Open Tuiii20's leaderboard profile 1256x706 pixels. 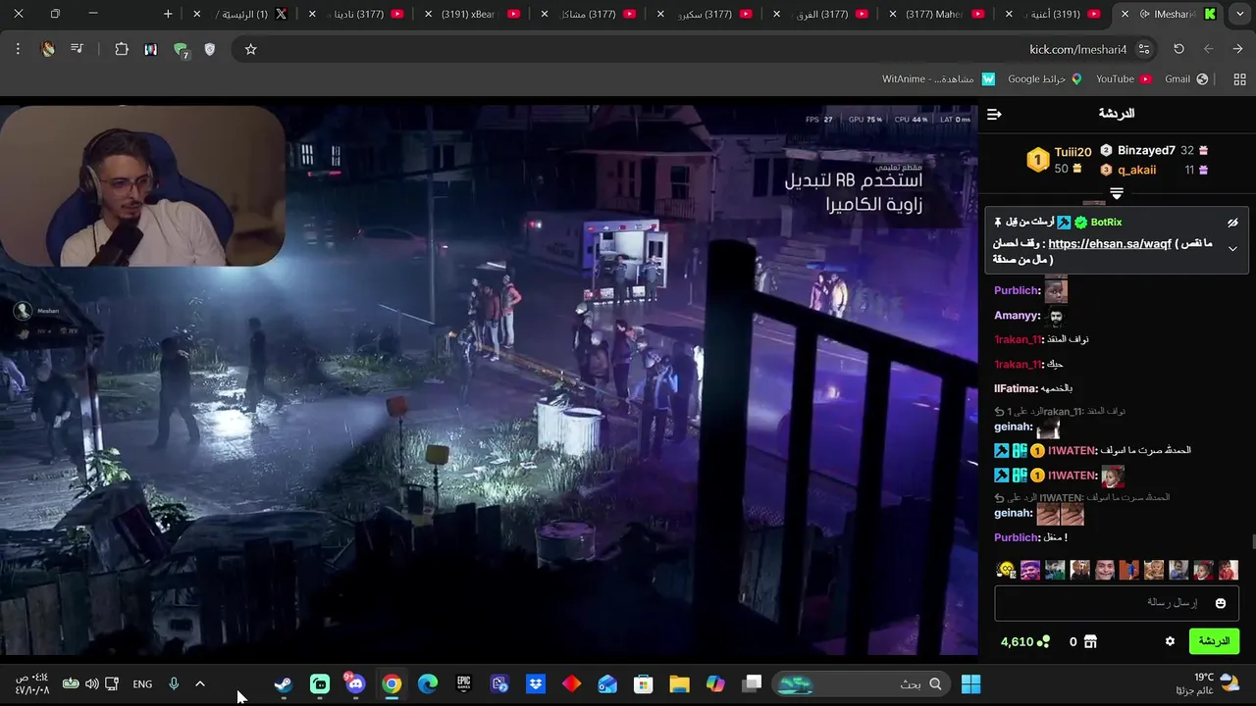tap(1073, 152)
